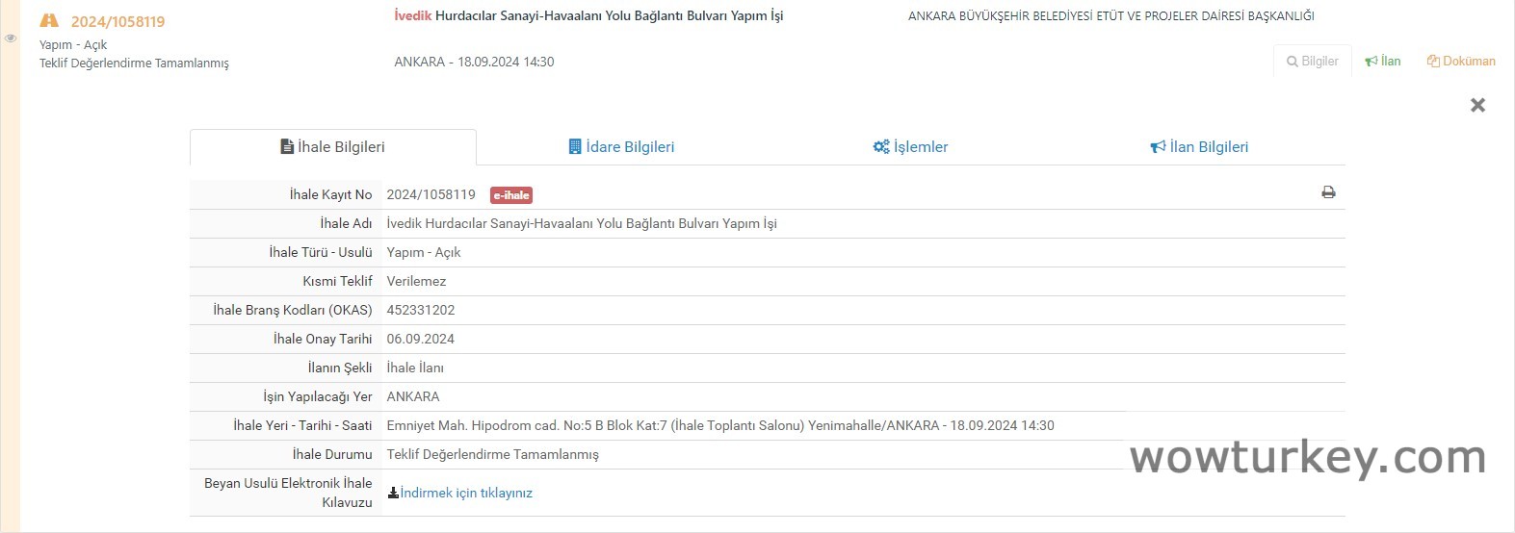Click the İhale Onay Tarihi value 06.09.2024
1515x533 pixels.
421,339
